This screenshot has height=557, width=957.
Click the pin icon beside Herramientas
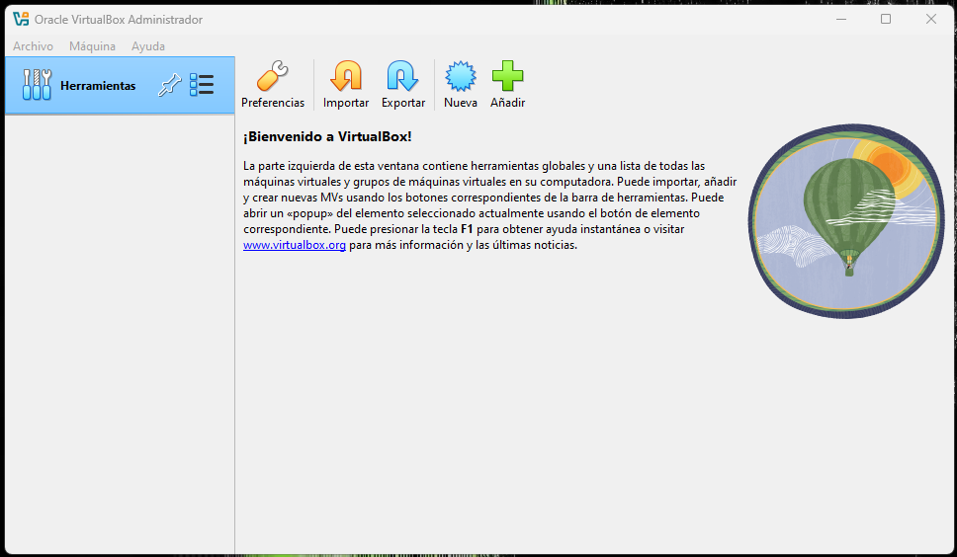coord(169,86)
